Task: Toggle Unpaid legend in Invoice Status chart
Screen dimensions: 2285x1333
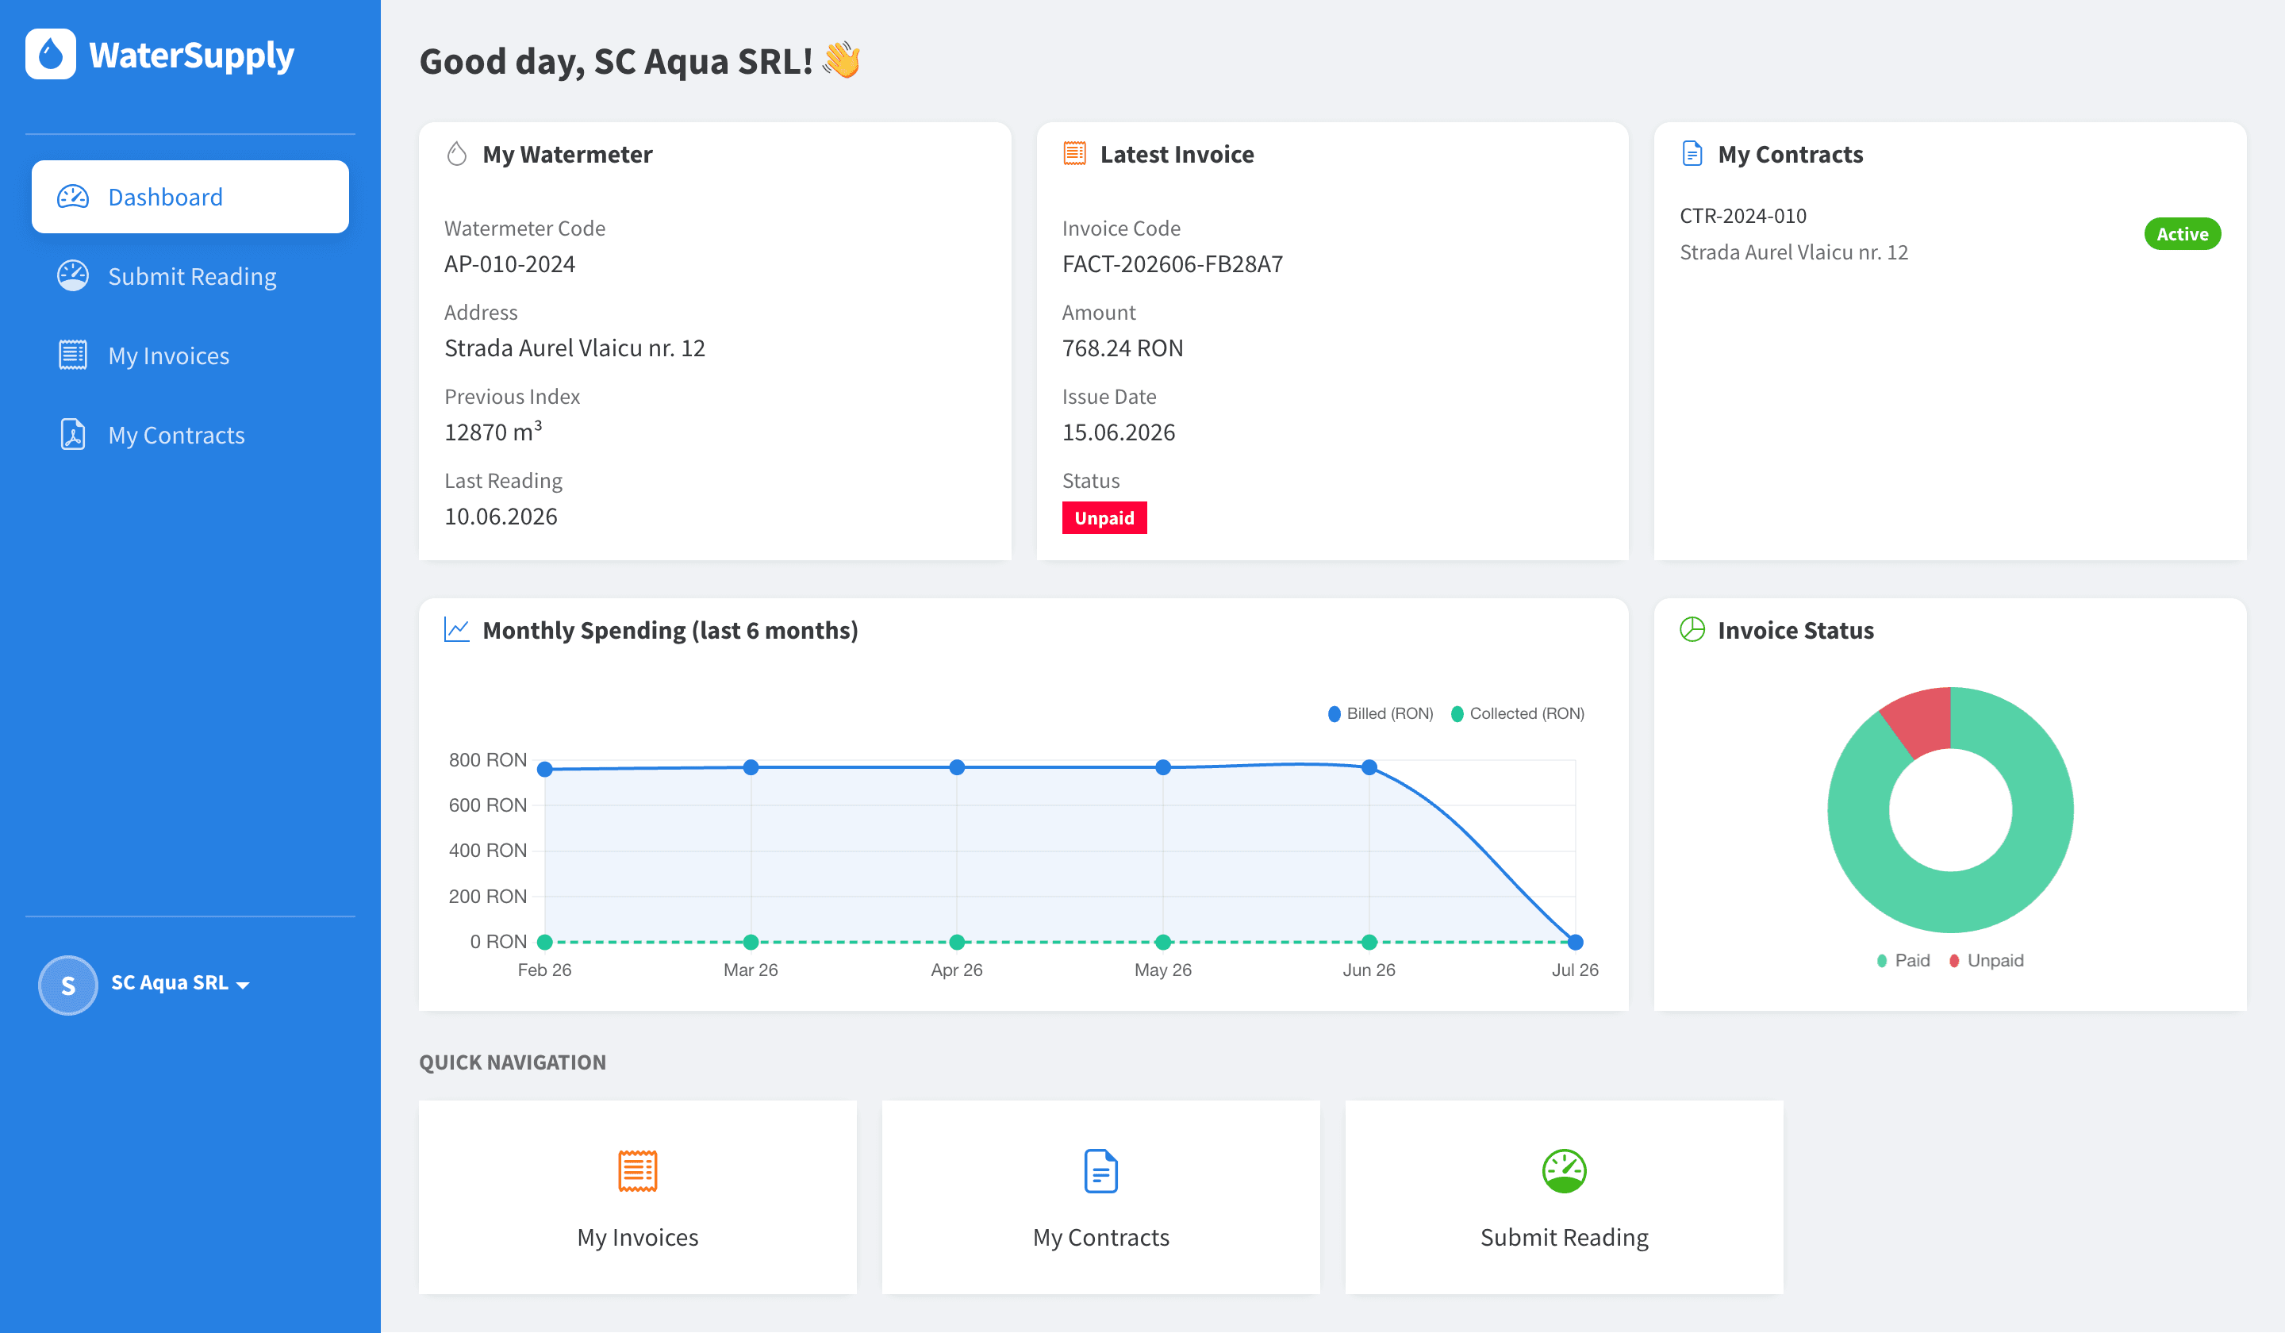Action: coord(1986,960)
